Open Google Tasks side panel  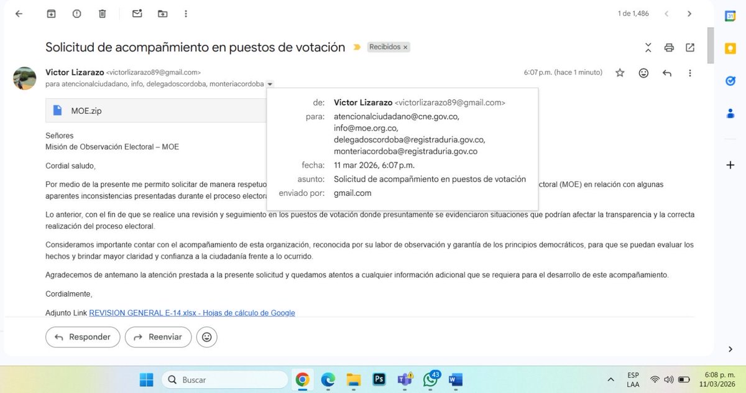(730, 81)
